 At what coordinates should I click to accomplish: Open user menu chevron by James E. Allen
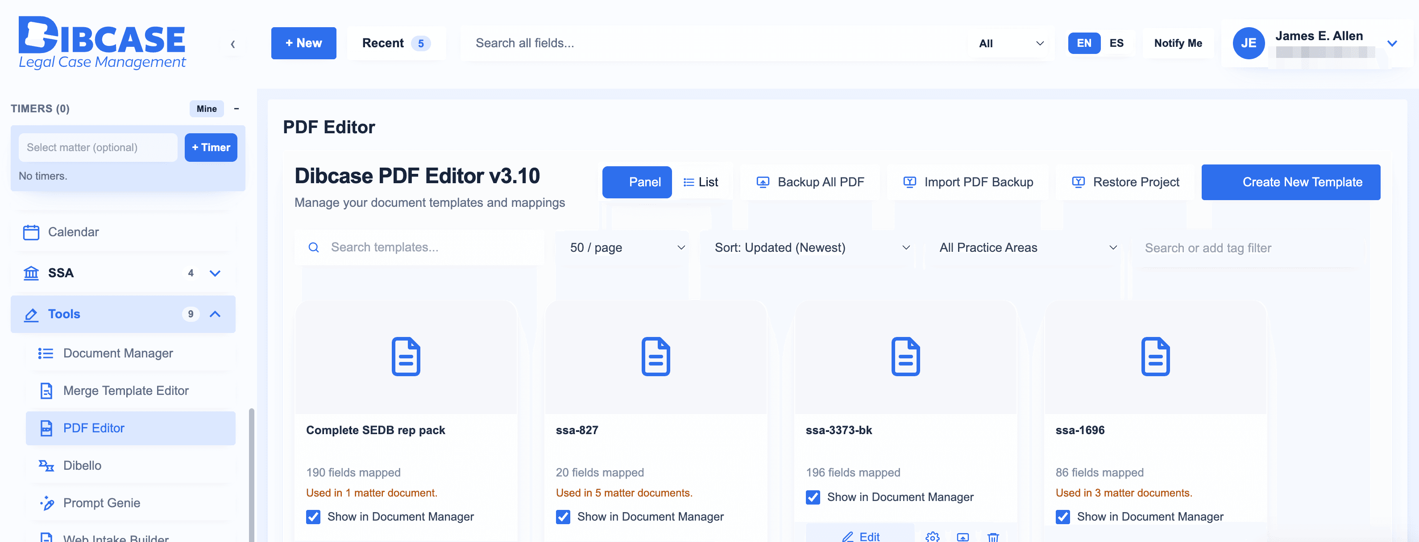(x=1391, y=44)
